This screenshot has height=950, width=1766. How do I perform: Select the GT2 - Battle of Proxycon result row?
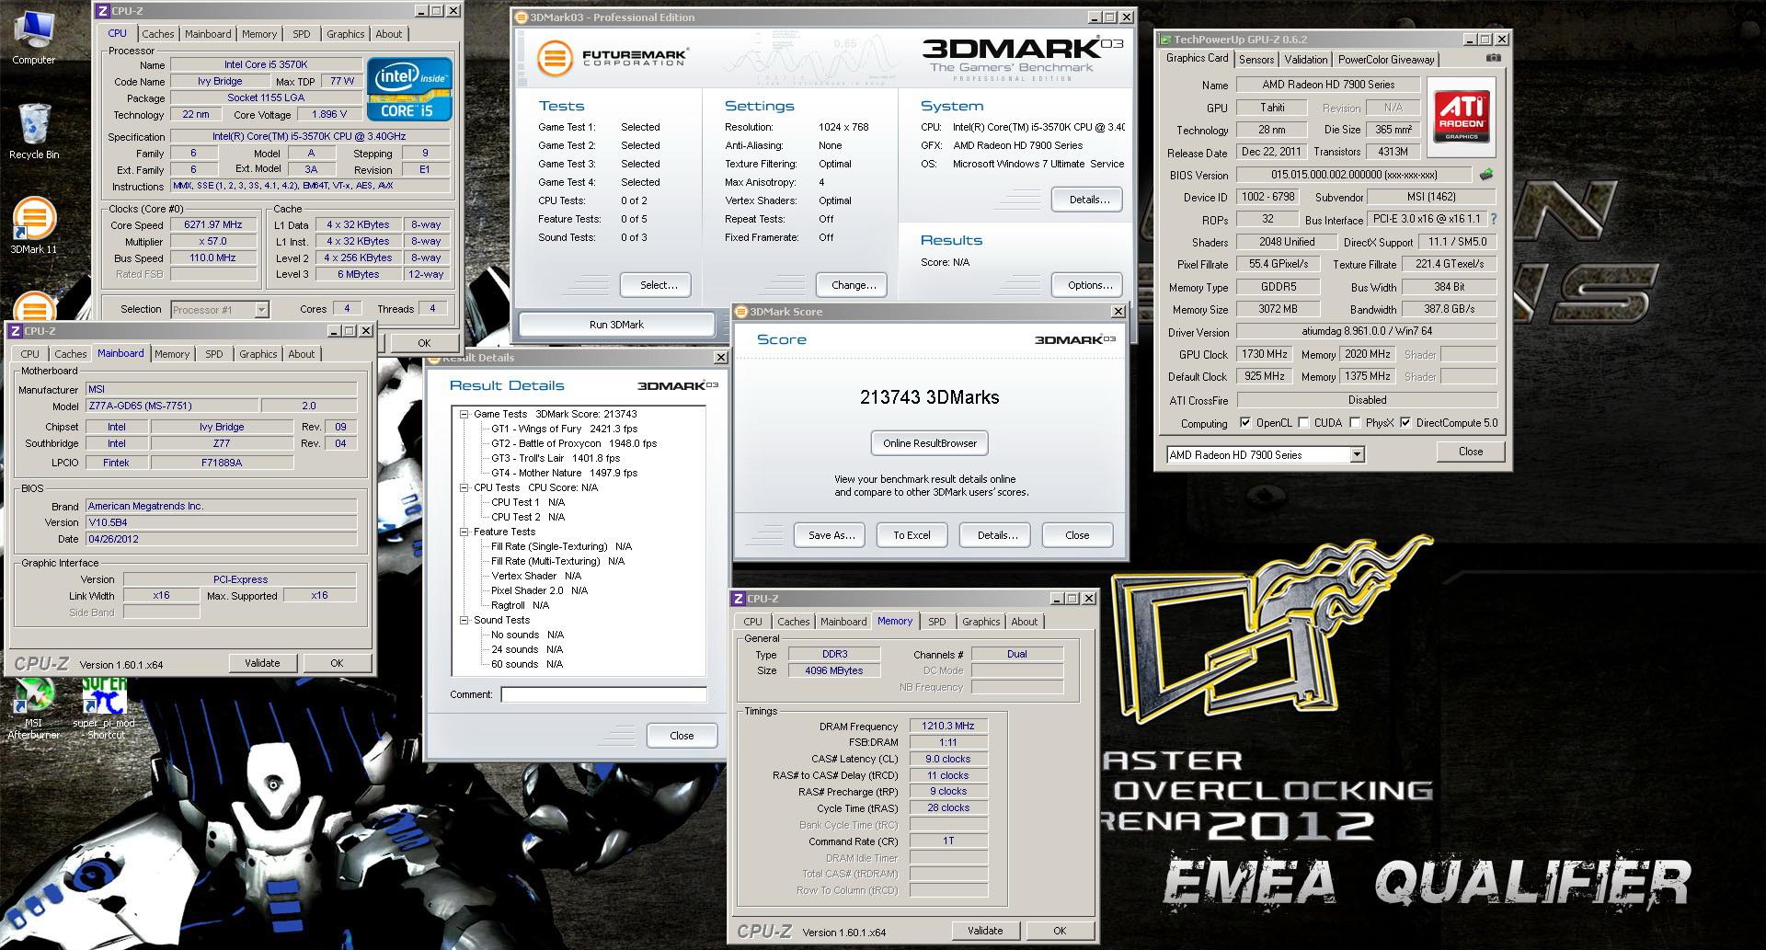tap(574, 443)
